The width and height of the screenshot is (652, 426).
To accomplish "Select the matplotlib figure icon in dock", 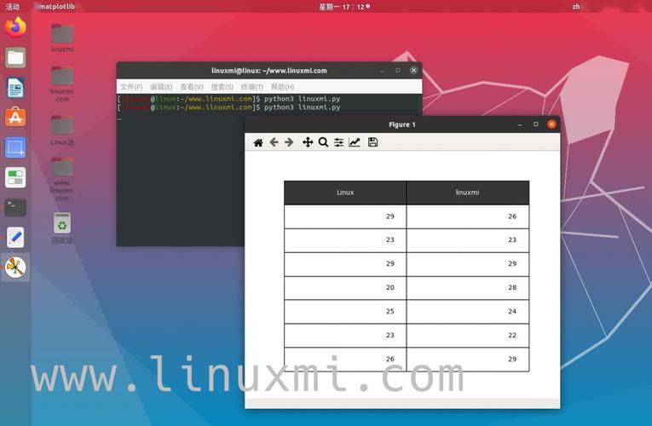I will tap(15, 268).
